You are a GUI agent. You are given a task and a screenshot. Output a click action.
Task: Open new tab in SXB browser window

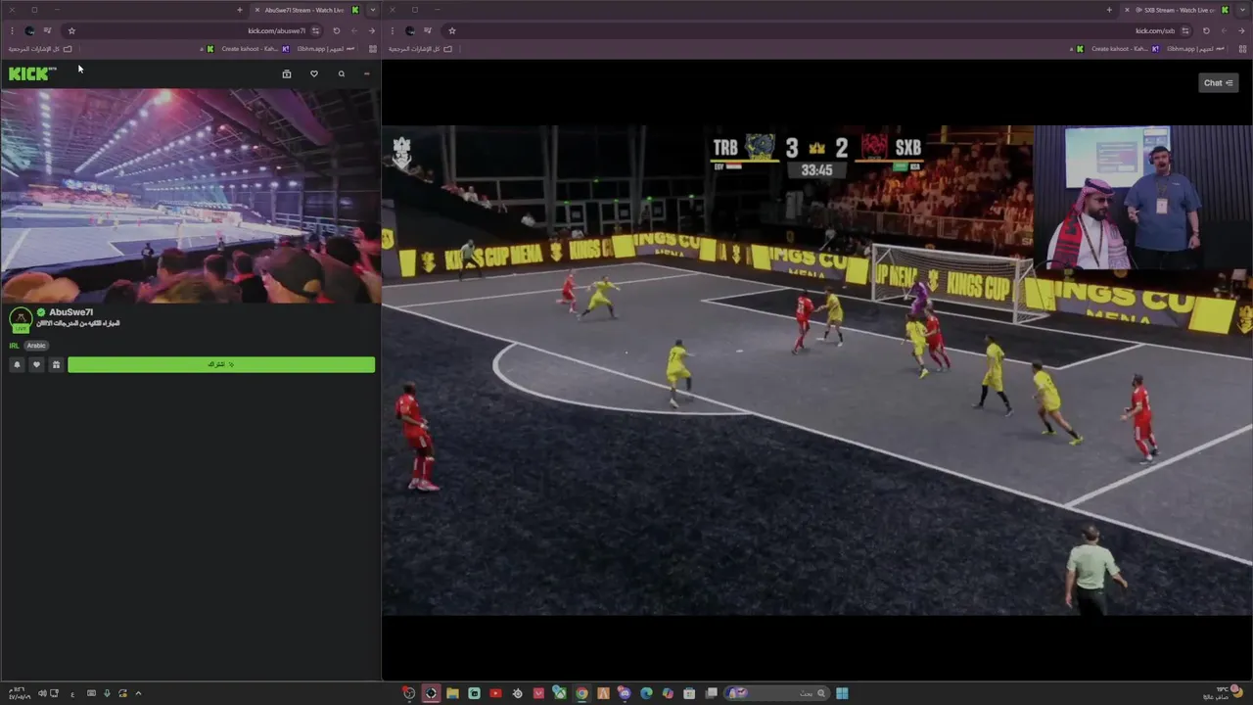[x=1109, y=10]
